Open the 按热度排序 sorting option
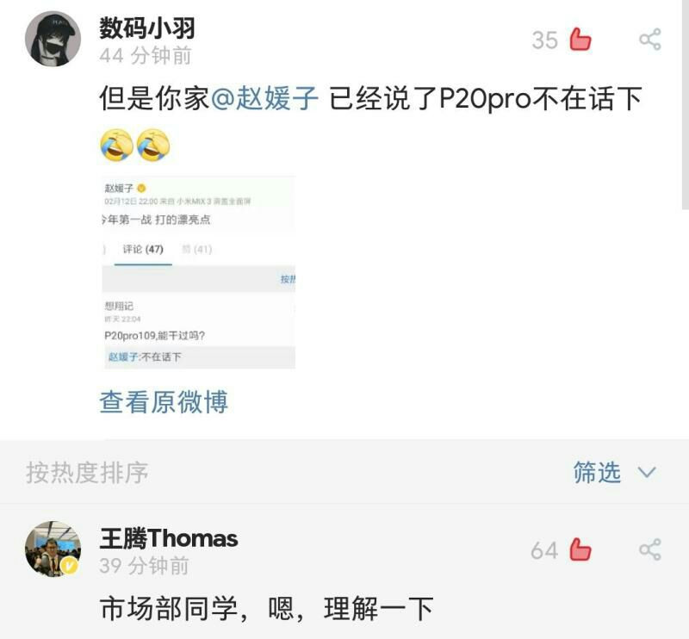This screenshot has width=689, height=639. (87, 473)
